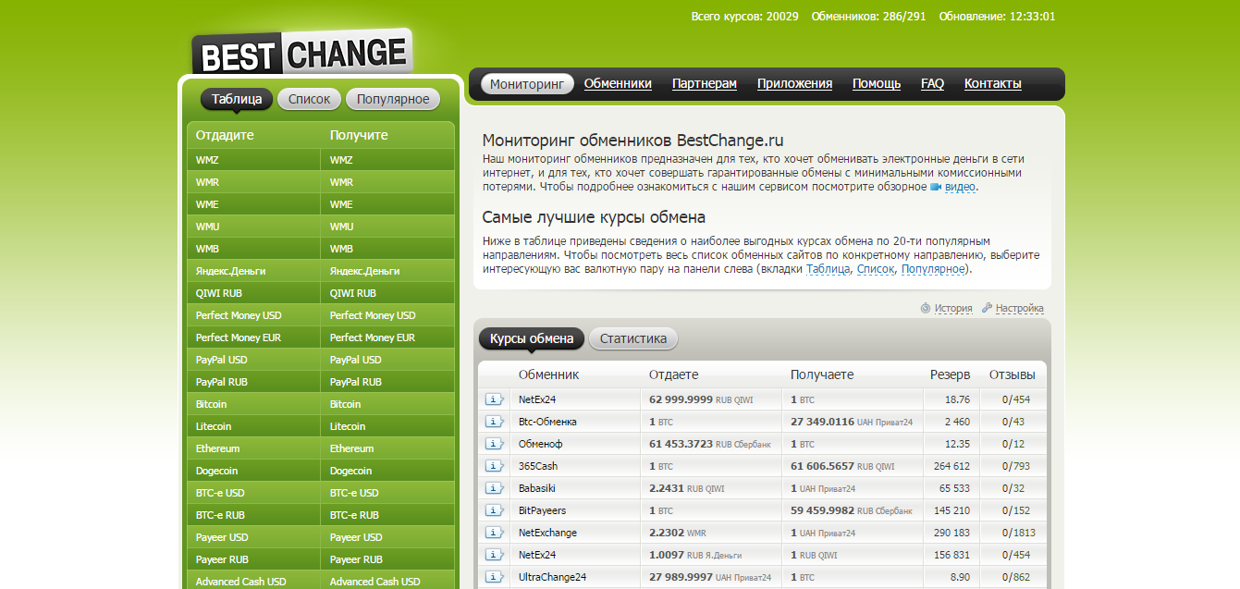Switch to the Таблица tab
Viewport: 1240px width, 589px height.
pyautogui.click(x=237, y=99)
